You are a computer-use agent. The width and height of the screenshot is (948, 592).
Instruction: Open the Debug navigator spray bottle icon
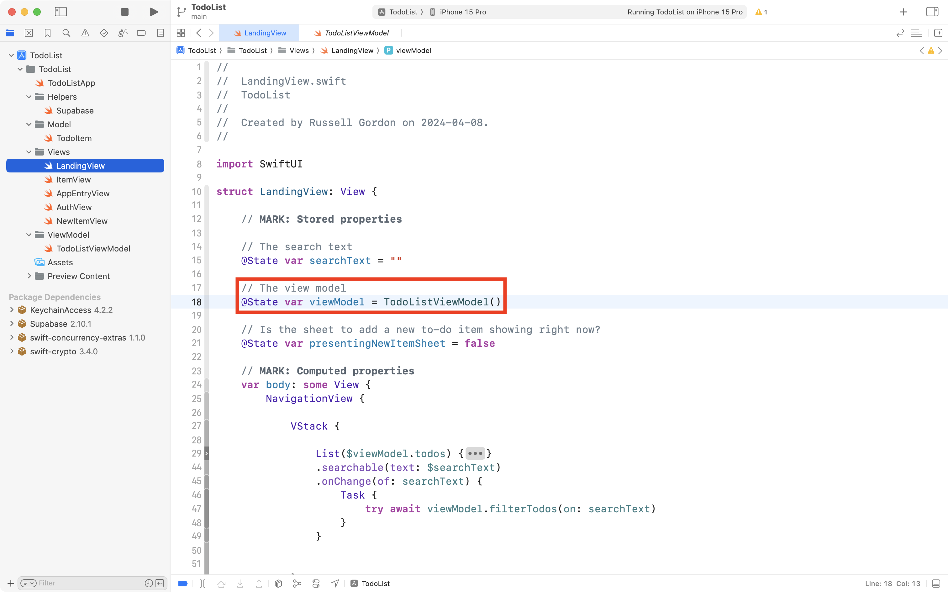123,33
